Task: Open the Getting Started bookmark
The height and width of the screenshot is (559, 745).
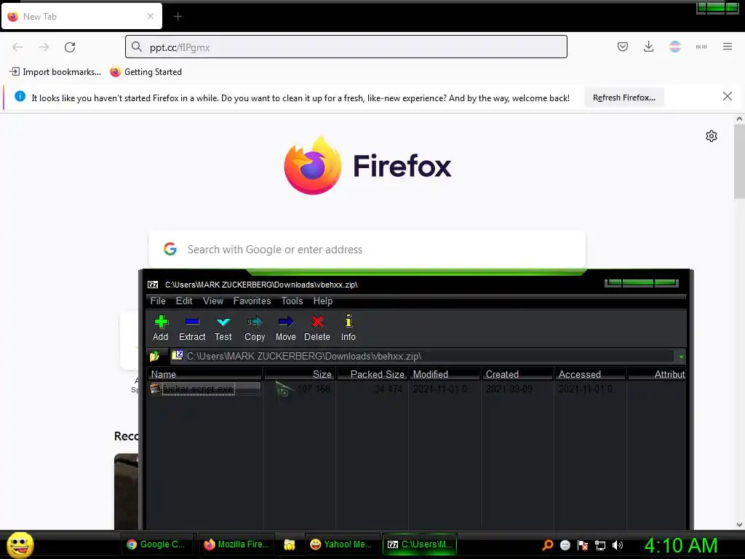Action: tap(146, 72)
